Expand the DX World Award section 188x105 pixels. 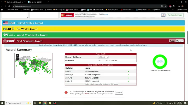click(93, 29)
